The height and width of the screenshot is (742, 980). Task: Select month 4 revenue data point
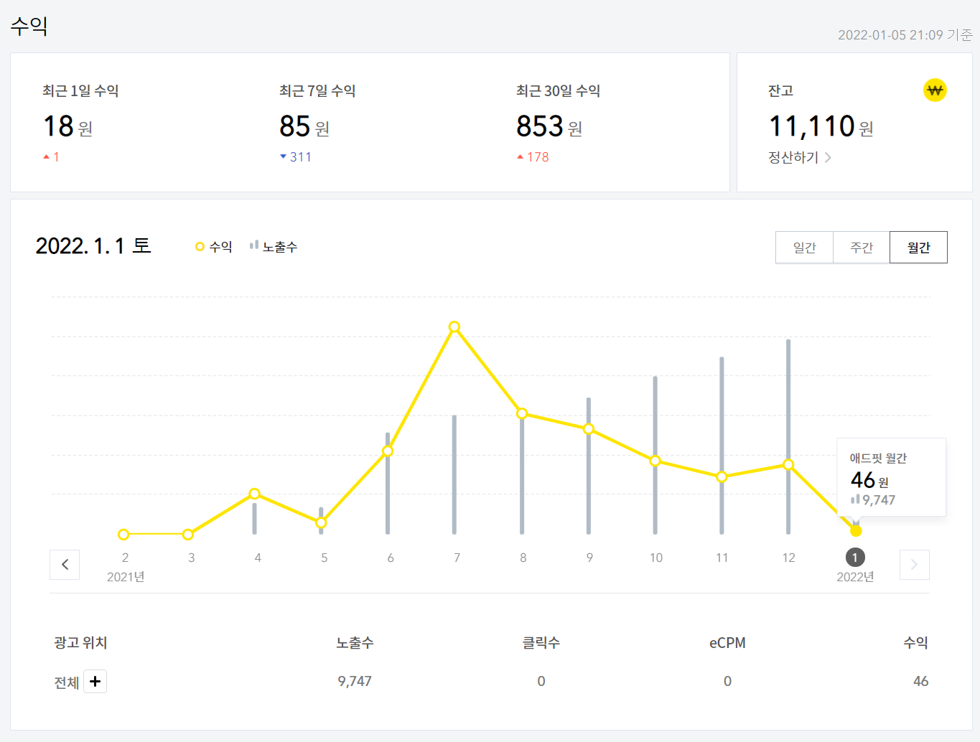point(254,494)
